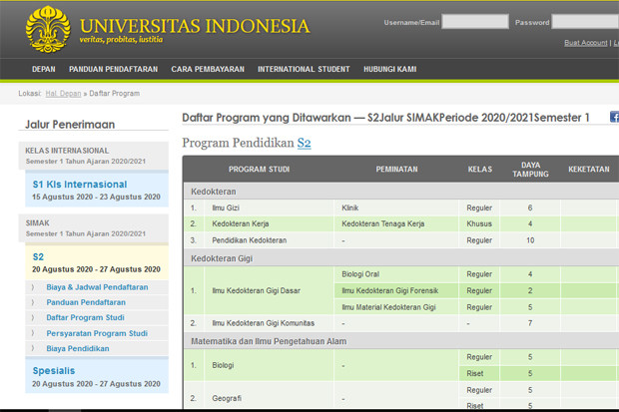Image resolution: width=619 pixels, height=412 pixels.
Task: Click the KELAS column header
Action: click(480, 170)
